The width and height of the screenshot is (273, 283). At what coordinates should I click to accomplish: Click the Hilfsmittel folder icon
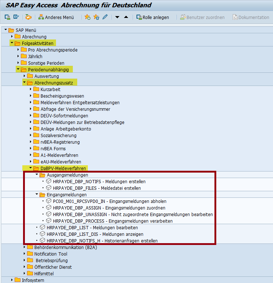pyautogui.click(x=30, y=273)
